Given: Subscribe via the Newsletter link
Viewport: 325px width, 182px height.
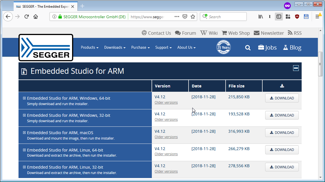Looking at the screenshot, I should click(269, 33).
